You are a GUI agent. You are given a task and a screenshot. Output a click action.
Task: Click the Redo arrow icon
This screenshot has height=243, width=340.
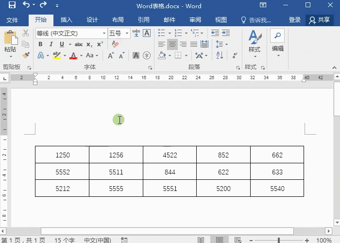click(x=43, y=5)
